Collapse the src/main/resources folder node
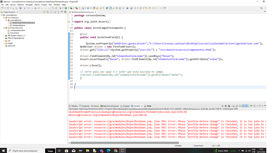The width and height of the screenshot is (273, 153). [x=4, y=28]
